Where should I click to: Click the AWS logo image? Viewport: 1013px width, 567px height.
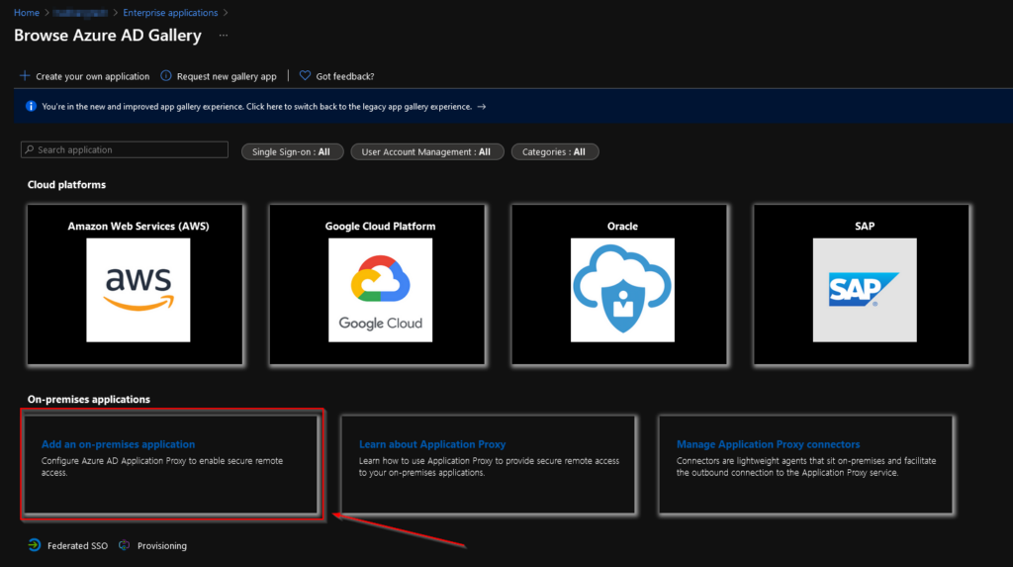[138, 290]
